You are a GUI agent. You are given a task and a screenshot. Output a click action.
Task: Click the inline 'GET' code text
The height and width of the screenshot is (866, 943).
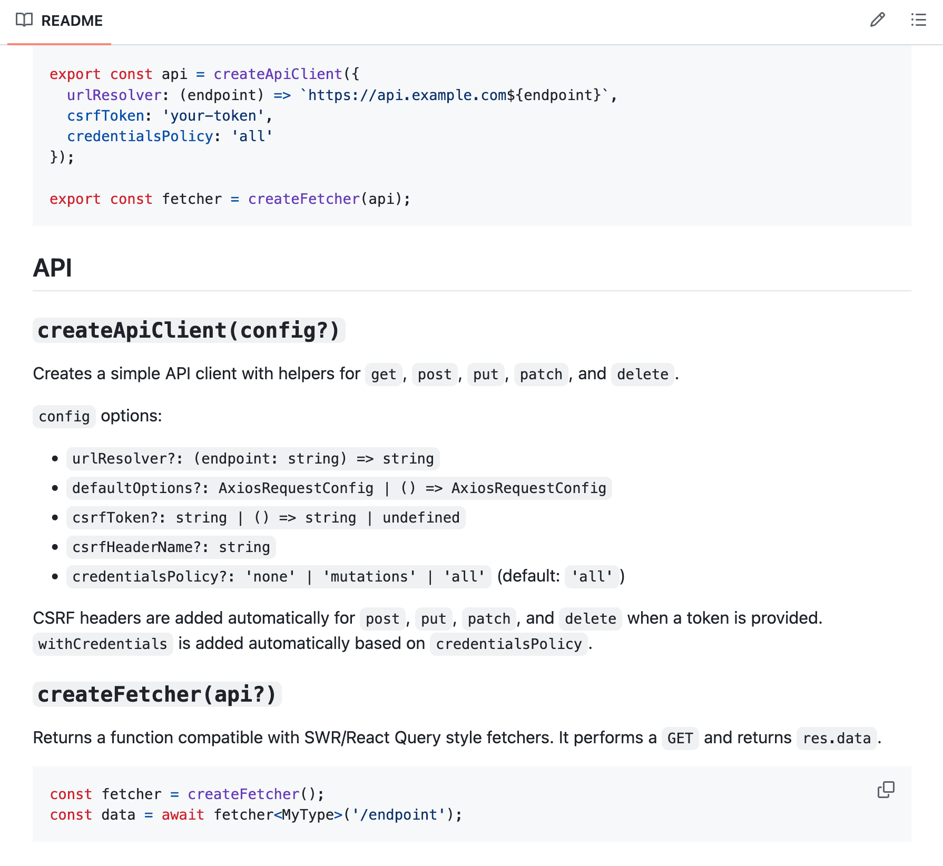(x=680, y=739)
